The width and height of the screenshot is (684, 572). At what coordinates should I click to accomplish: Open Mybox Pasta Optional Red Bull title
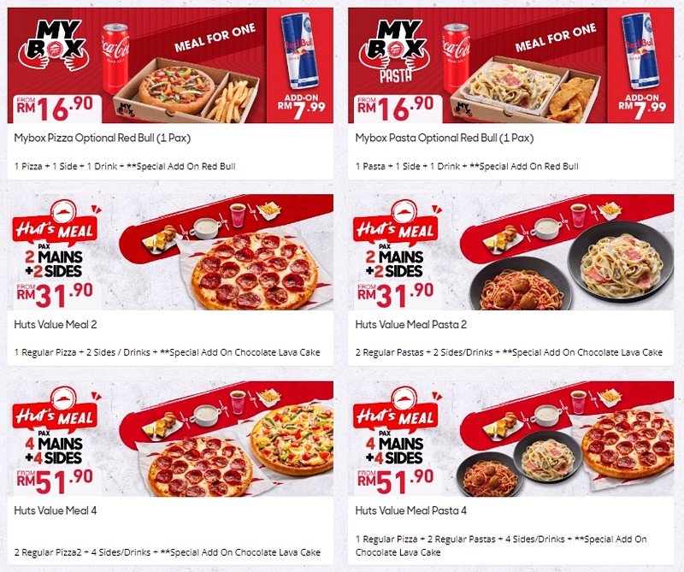(x=444, y=139)
